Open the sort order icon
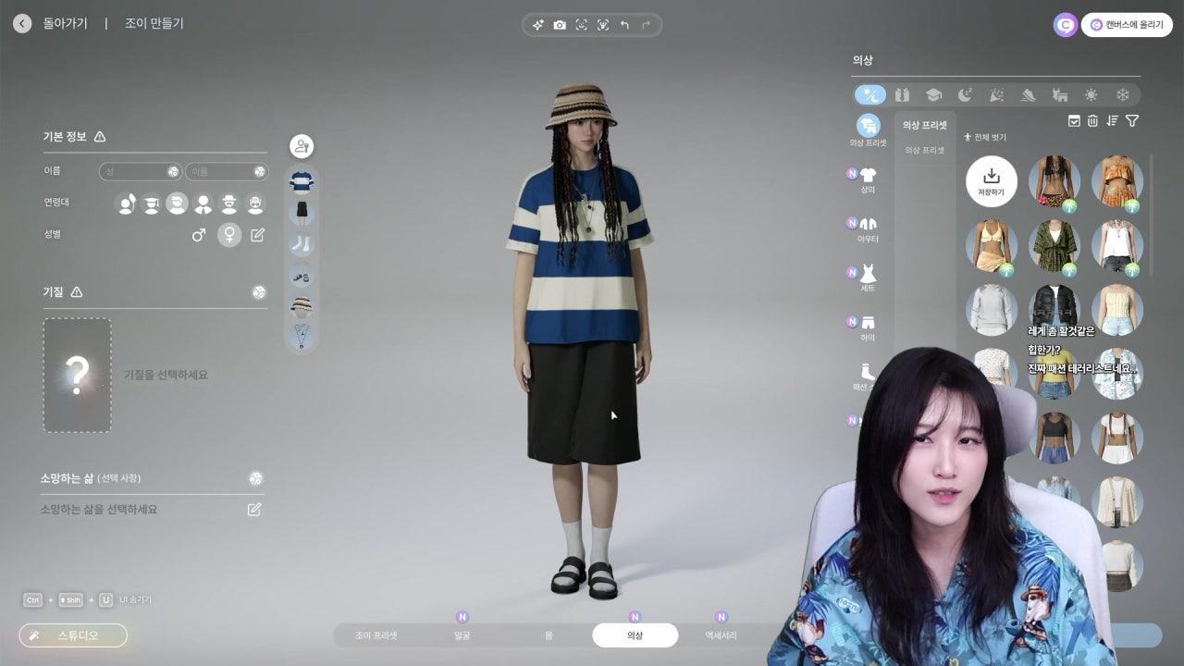Viewport: 1184px width, 666px height. coord(1112,120)
